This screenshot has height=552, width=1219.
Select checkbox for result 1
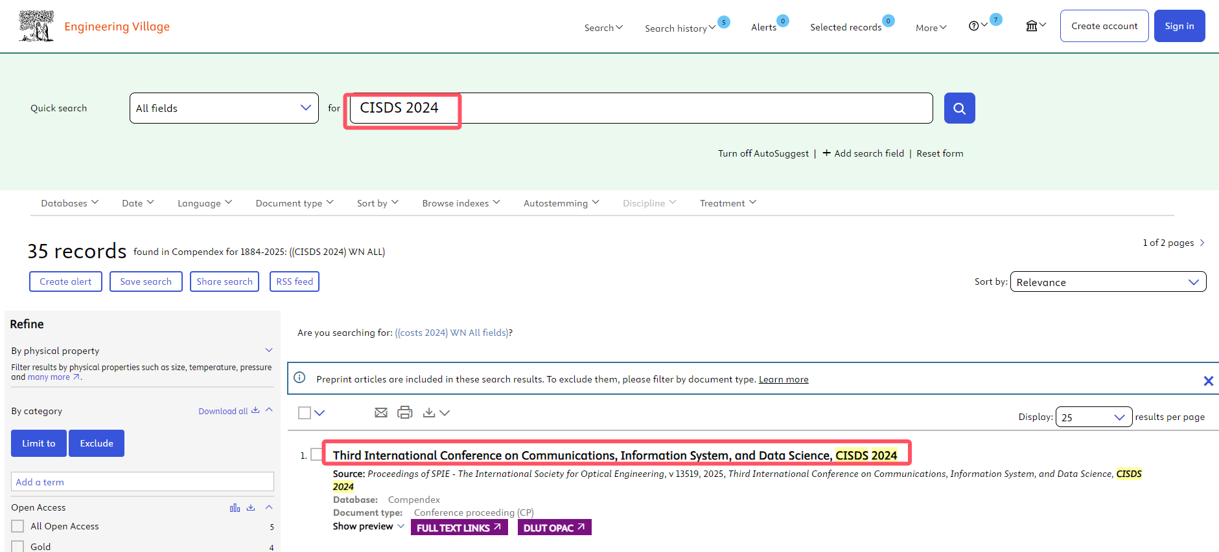click(x=316, y=454)
